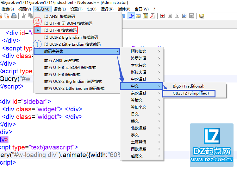
Task: Expand the 编码字符集 submenu entry
Action: pyautogui.click(x=77, y=51)
